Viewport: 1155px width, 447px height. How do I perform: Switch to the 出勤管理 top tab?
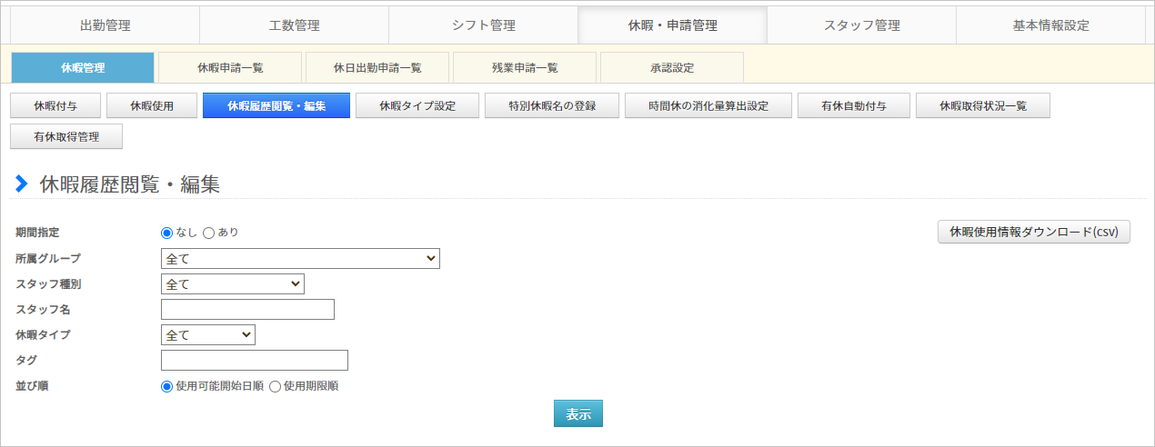[105, 25]
